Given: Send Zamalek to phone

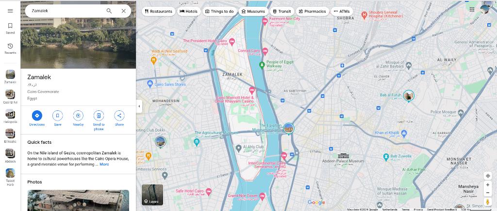Looking at the screenshot, I should coord(99,121).
